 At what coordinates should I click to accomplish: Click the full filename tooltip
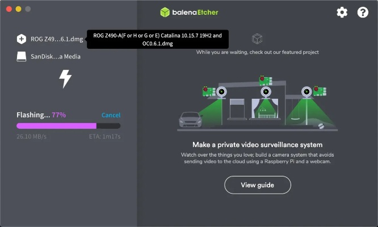158,39
